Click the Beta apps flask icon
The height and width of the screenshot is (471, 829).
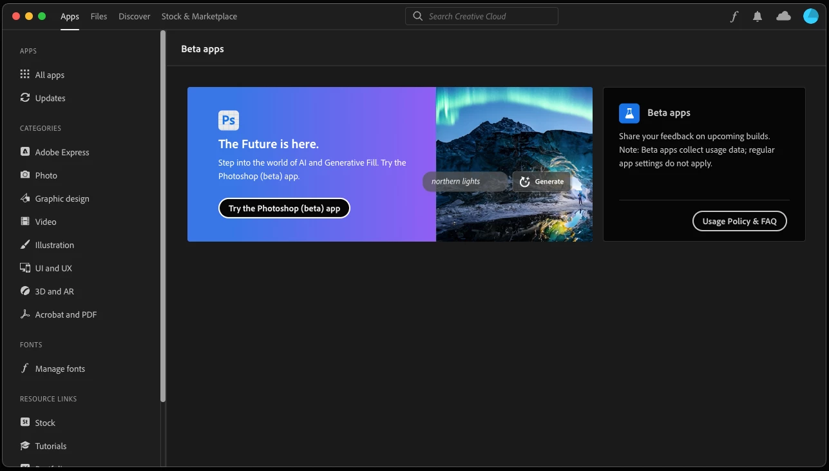pyautogui.click(x=629, y=113)
